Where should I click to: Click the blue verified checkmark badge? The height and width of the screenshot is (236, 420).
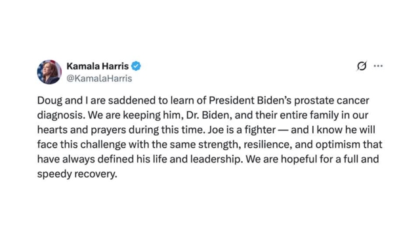point(136,66)
